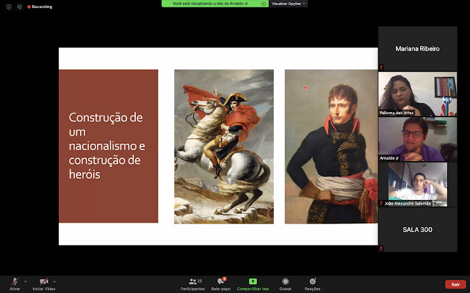470x293 pixels.
Task: Select Palloma das Artes video tile
Action: pos(418,94)
